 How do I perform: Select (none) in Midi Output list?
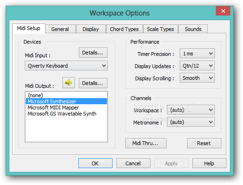66,95
